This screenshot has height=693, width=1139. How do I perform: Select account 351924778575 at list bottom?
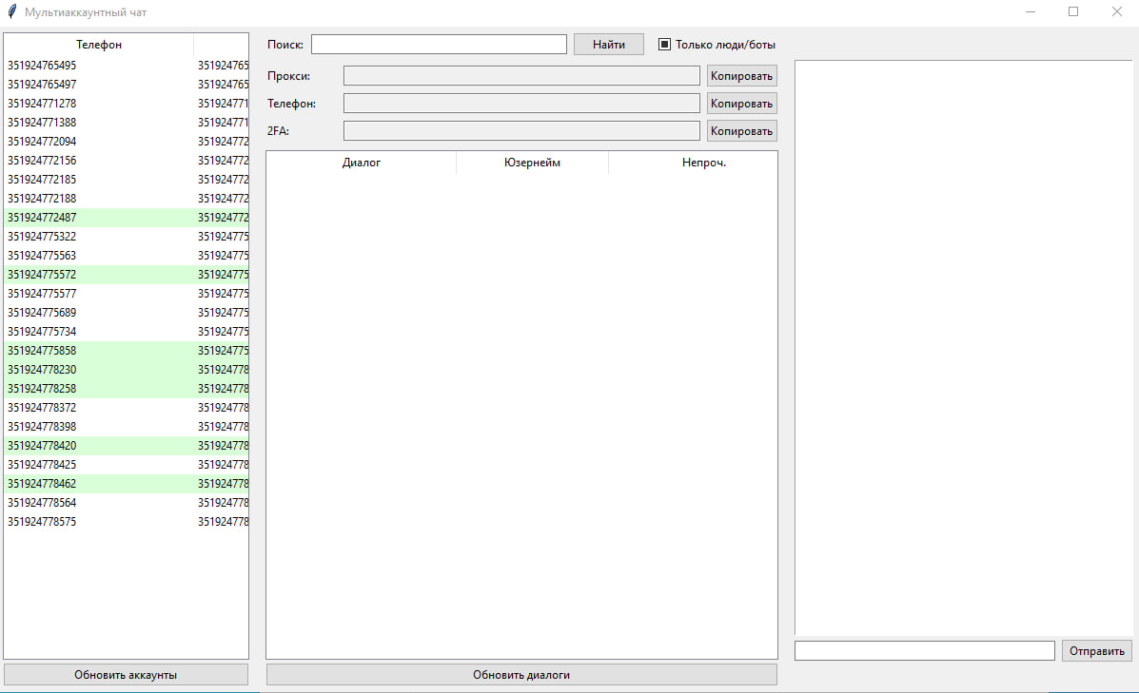[42, 522]
